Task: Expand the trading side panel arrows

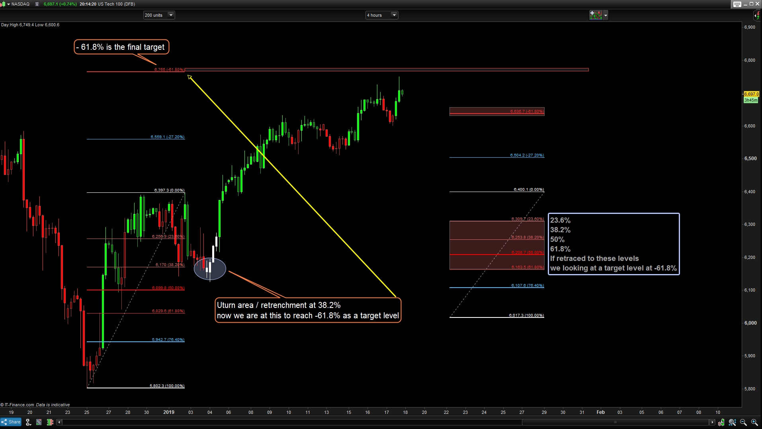Action: click(x=756, y=16)
